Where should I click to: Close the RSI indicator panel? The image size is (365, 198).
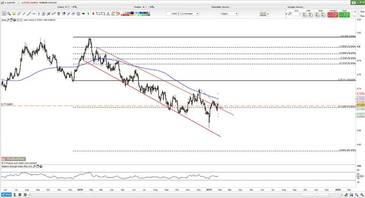pyautogui.click(x=41, y=166)
